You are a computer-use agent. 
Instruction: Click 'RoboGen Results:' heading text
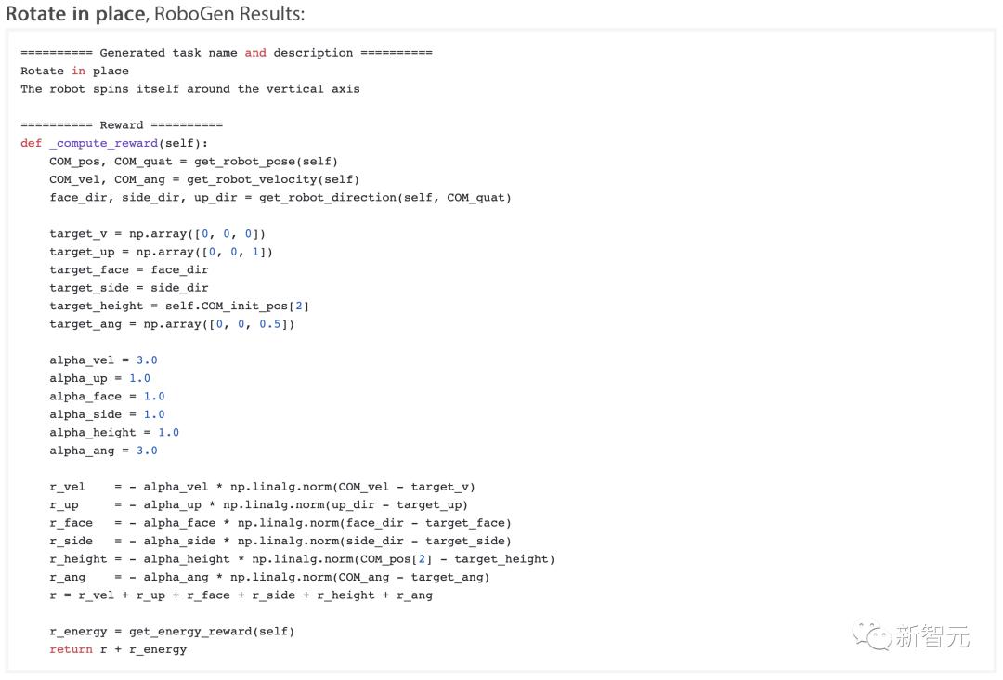coord(229,13)
